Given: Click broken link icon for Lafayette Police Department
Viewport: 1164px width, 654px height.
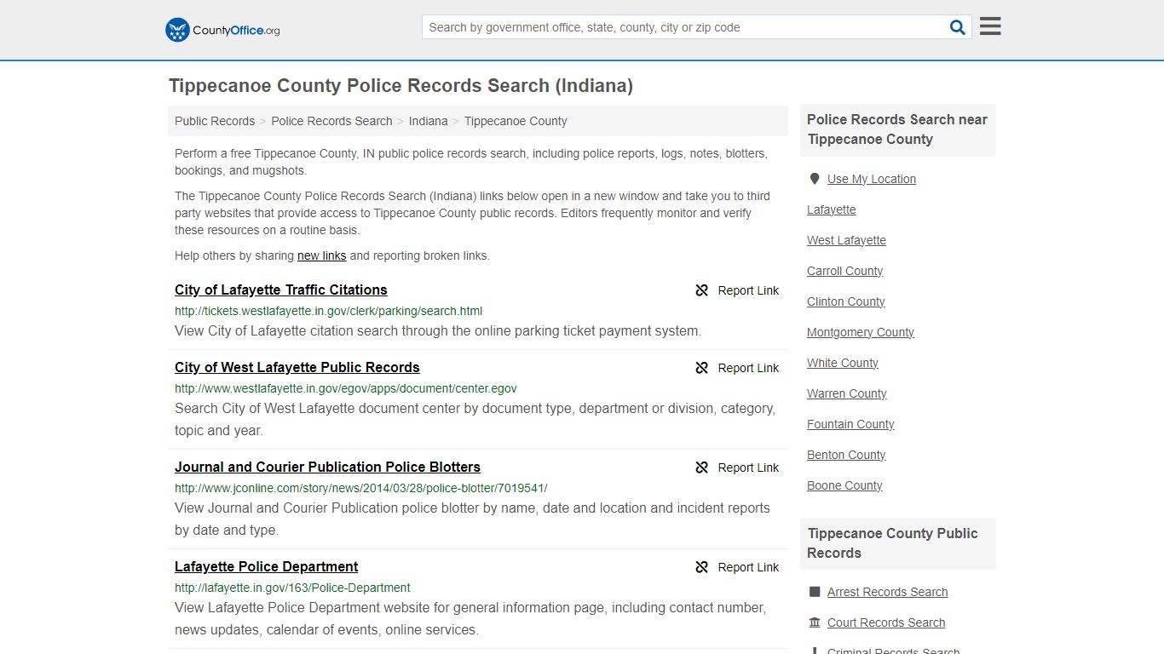Looking at the screenshot, I should (702, 567).
